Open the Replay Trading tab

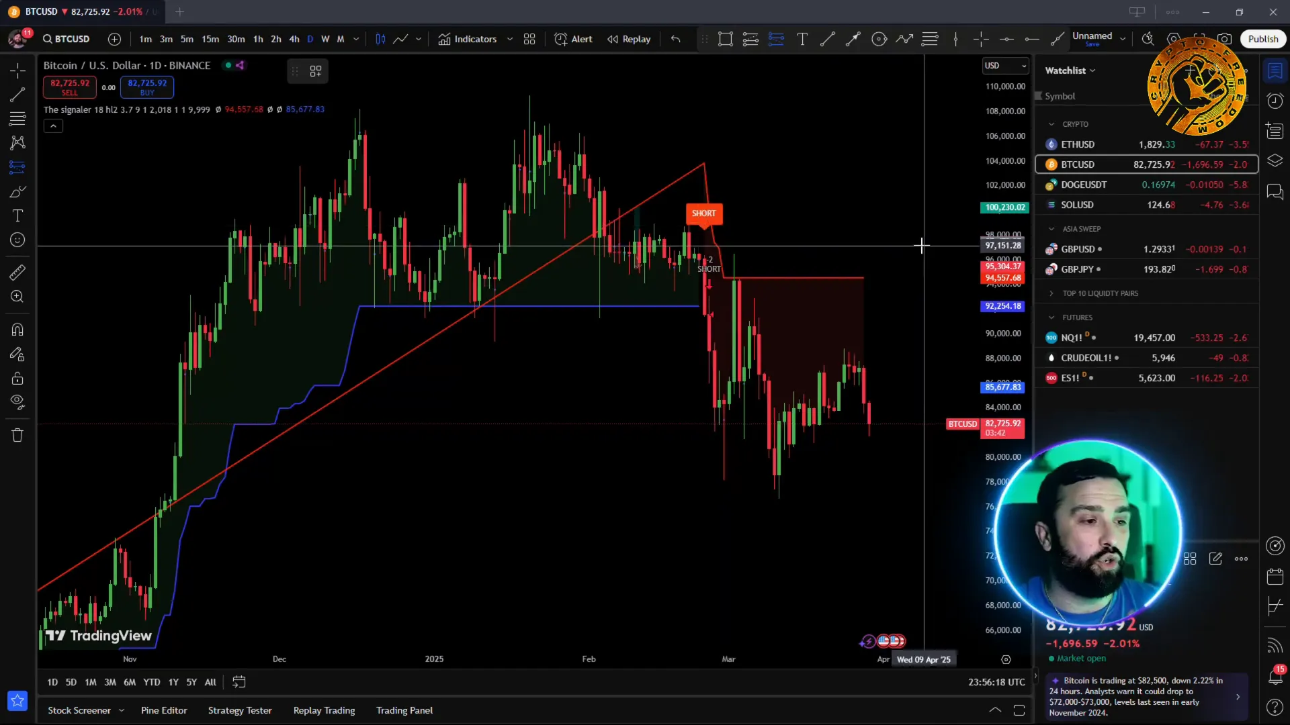(324, 710)
